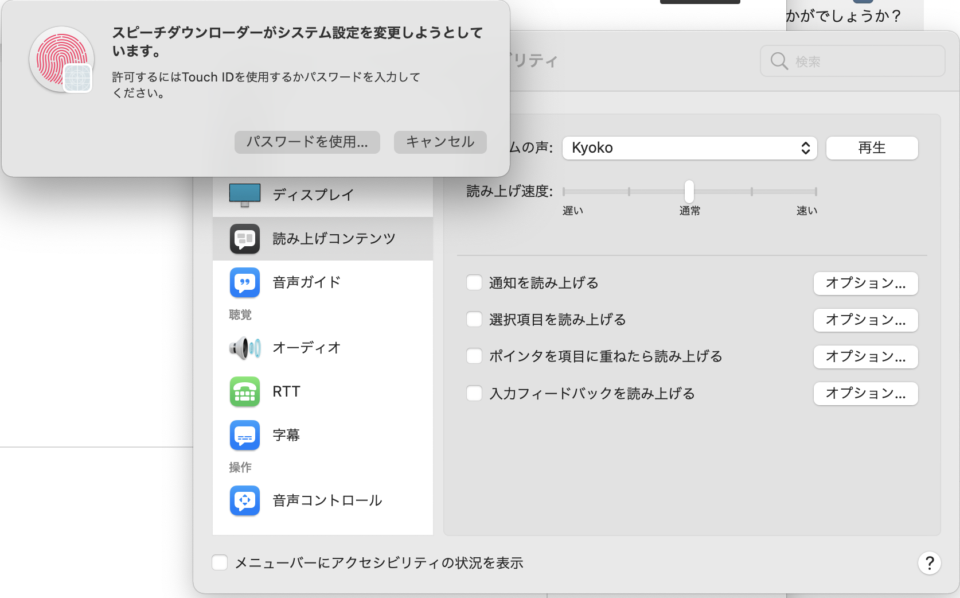Click the RTT green telephone icon
Screen dimensions: 960x598
245,391
